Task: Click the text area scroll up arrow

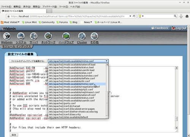Action: point(176,68)
